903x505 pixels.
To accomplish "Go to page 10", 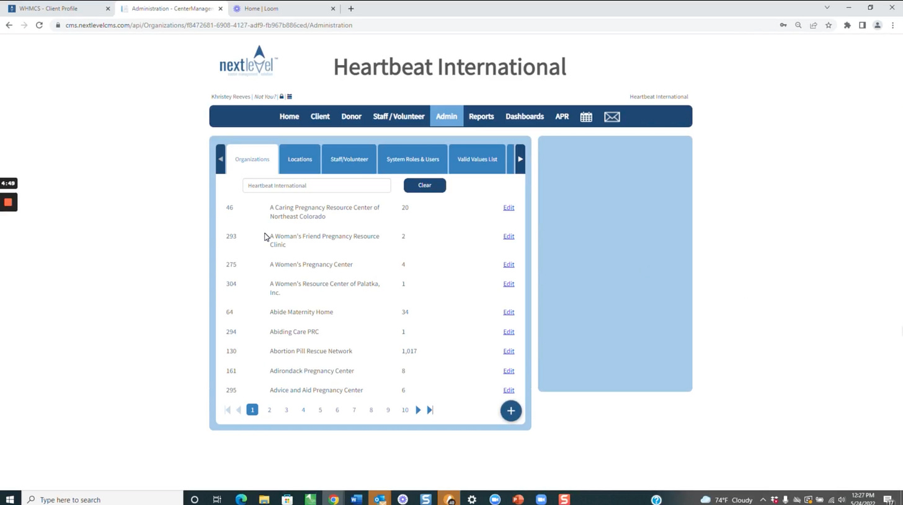I will click(x=405, y=410).
